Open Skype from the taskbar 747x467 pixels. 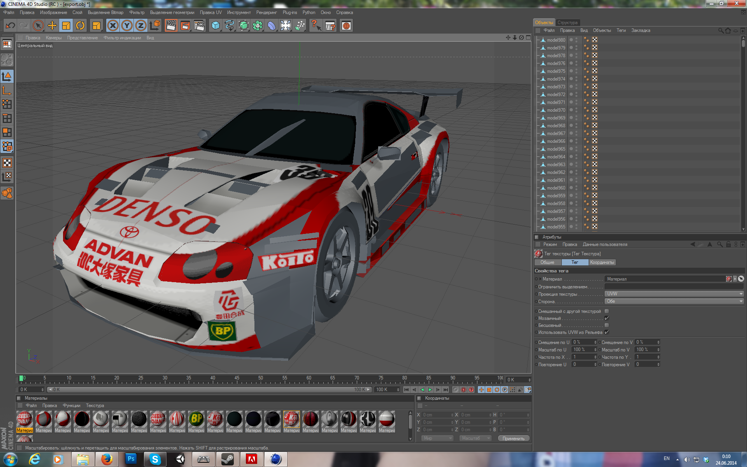coord(155,459)
